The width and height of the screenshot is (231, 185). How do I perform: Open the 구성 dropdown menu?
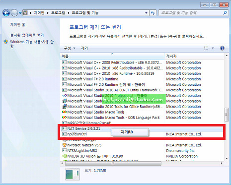point(70,48)
